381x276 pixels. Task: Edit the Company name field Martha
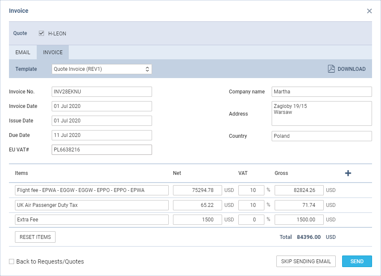click(x=322, y=92)
